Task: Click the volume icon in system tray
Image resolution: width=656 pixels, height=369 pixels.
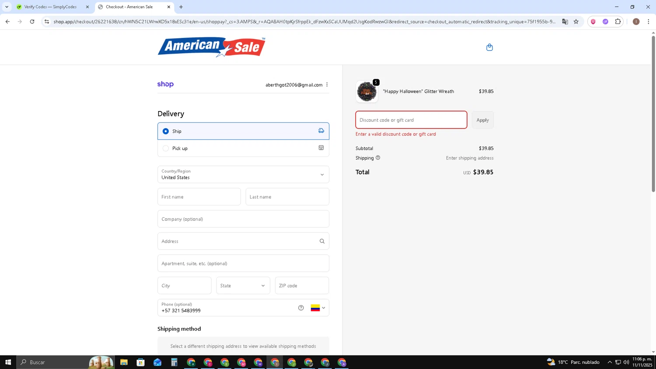Action: 626,362
